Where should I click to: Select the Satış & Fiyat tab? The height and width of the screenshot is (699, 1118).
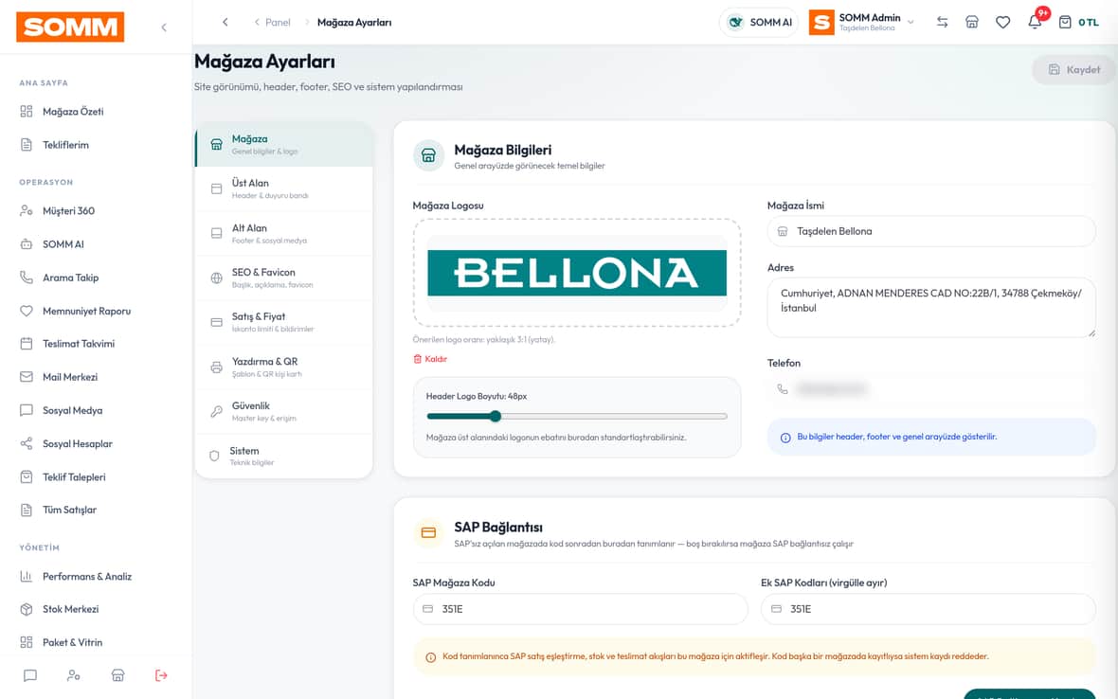[x=284, y=322]
